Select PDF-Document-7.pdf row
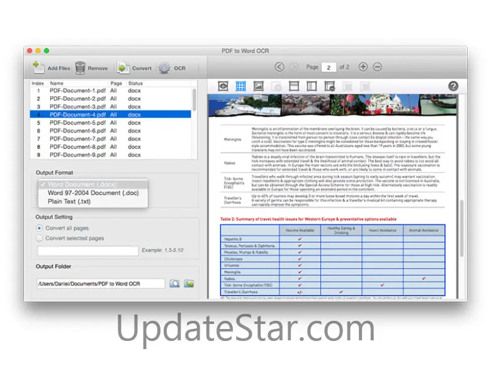Image resolution: width=491 pixels, height=368 pixels. pyautogui.click(x=111, y=138)
